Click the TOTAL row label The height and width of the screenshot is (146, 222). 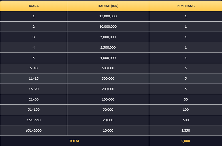coord(74,141)
